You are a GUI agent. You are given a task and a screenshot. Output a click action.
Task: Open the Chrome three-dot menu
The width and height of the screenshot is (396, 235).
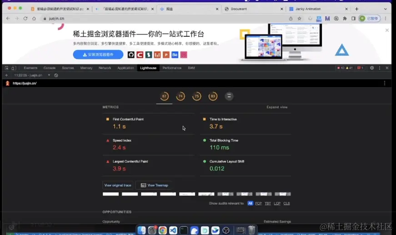pyautogui.click(x=386, y=19)
